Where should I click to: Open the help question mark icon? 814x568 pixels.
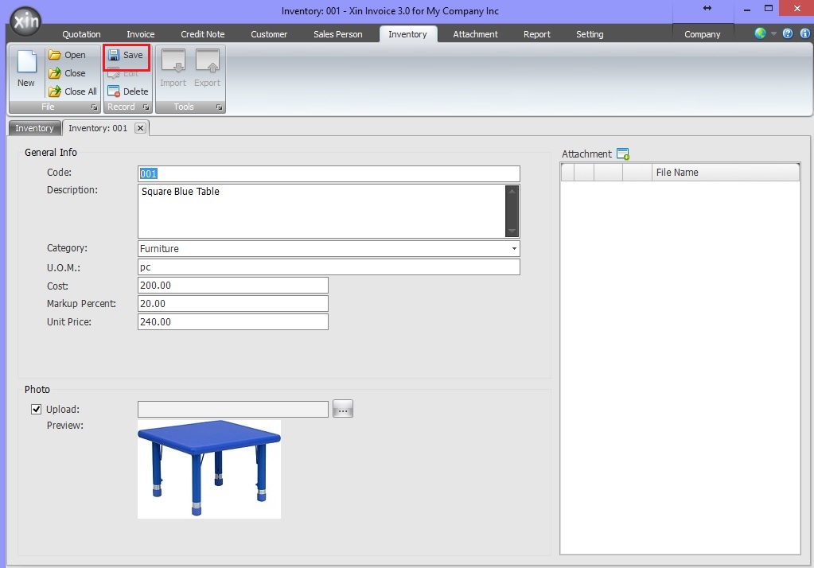pyautogui.click(x=788, y=33)
